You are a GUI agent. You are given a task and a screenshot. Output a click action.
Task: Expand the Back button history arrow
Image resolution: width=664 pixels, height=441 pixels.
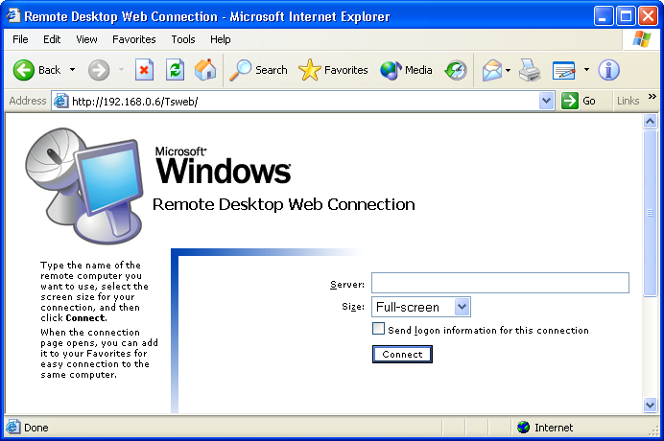click(72, 70)
